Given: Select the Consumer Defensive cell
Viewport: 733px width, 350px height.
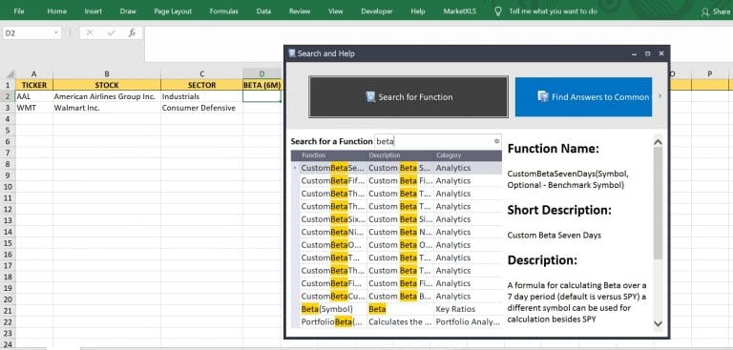Looking at the screenshot, I should pos(201,108).
